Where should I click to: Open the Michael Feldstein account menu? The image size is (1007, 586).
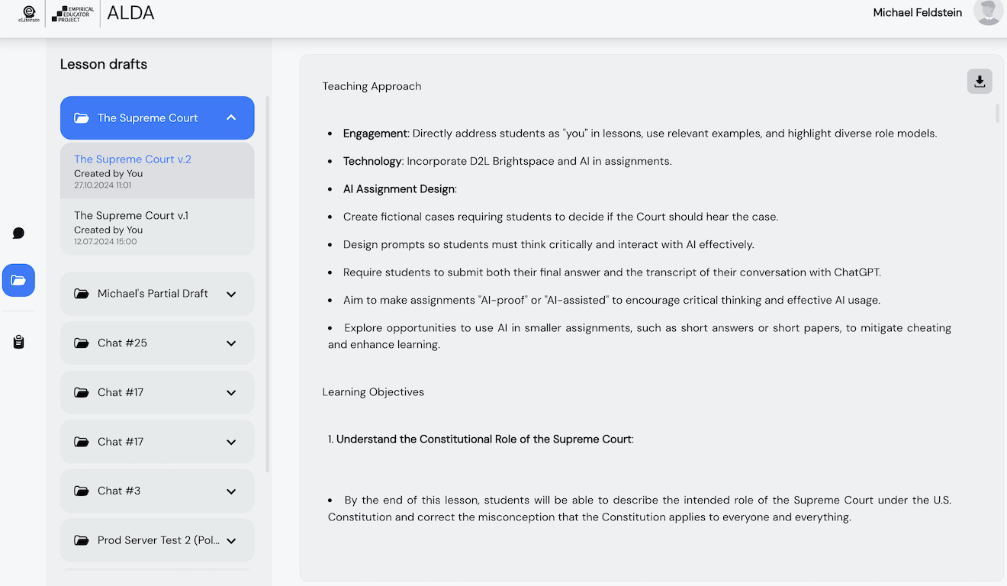coord(917,12)
